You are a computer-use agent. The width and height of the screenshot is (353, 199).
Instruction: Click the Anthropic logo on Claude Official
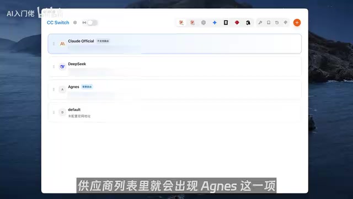[62, 44]
